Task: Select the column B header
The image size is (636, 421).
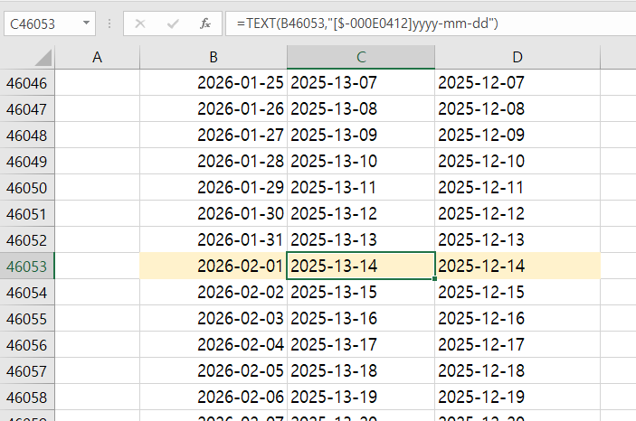Action: 214,57
